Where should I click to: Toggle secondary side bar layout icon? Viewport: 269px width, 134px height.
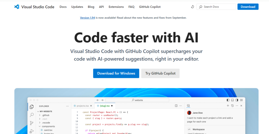click(237, 100)
